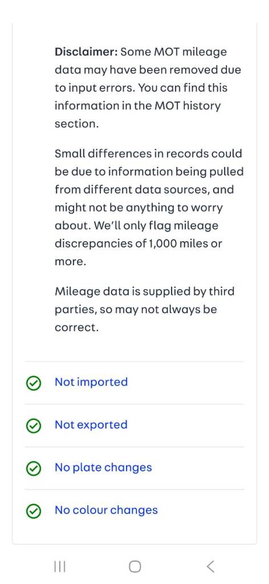
Task: Tap the green check icon beside Not imported
Action: (34, 383)
